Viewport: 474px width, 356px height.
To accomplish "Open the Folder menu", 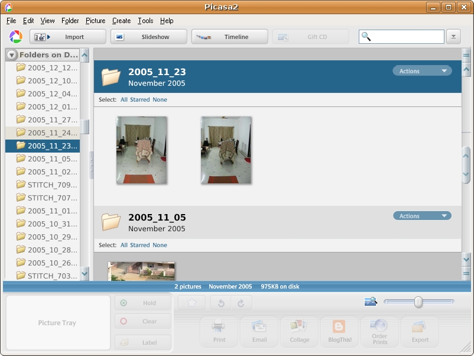I will pyautogui.click(x=70, y=21).
